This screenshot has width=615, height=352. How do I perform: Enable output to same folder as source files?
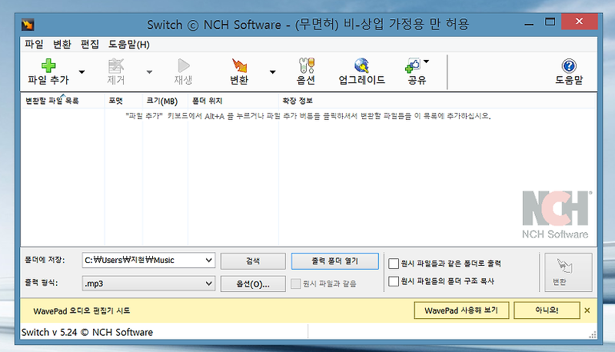coord(394,264)
